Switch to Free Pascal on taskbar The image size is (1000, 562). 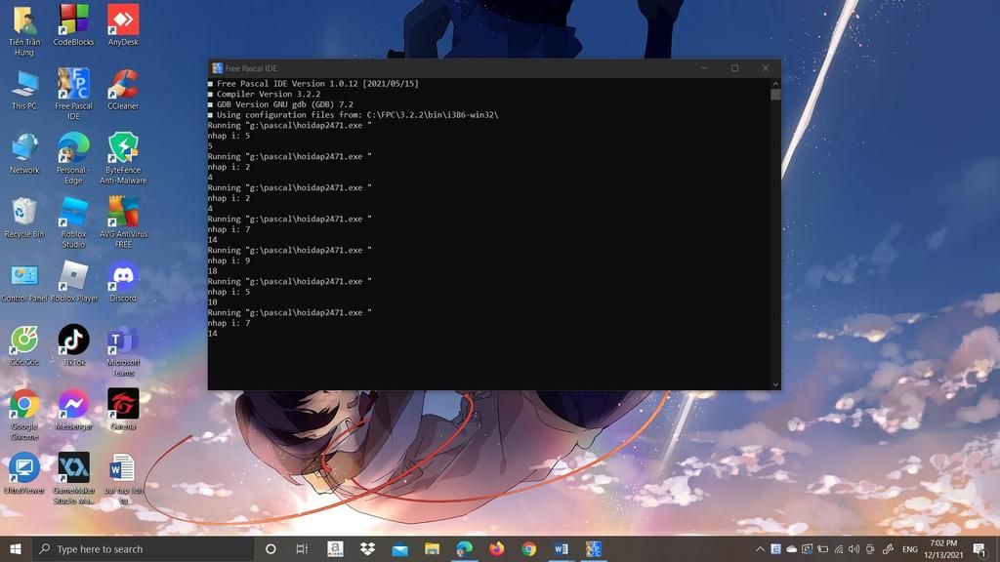pyautogui.click(x=594, y=548)
